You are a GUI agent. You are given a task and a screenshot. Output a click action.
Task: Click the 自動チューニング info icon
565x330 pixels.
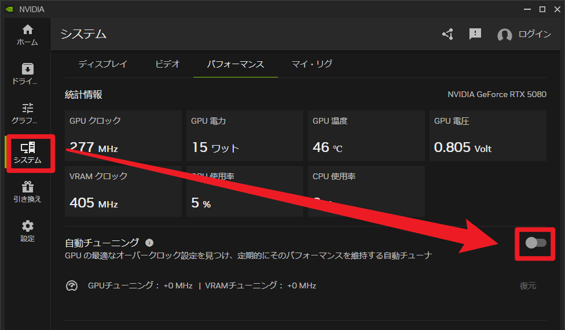pos(149,243)
